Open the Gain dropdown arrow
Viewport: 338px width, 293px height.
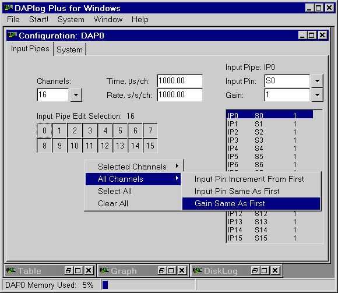point(317,94)
